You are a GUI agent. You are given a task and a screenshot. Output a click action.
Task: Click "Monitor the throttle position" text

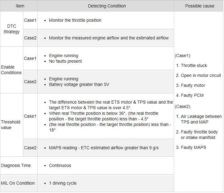click(x=75, y=20)
